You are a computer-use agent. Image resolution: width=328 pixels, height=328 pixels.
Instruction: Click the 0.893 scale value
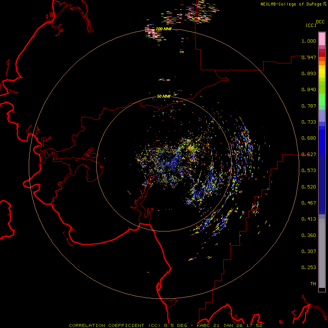pyautogui.click(x=309, y=73)
